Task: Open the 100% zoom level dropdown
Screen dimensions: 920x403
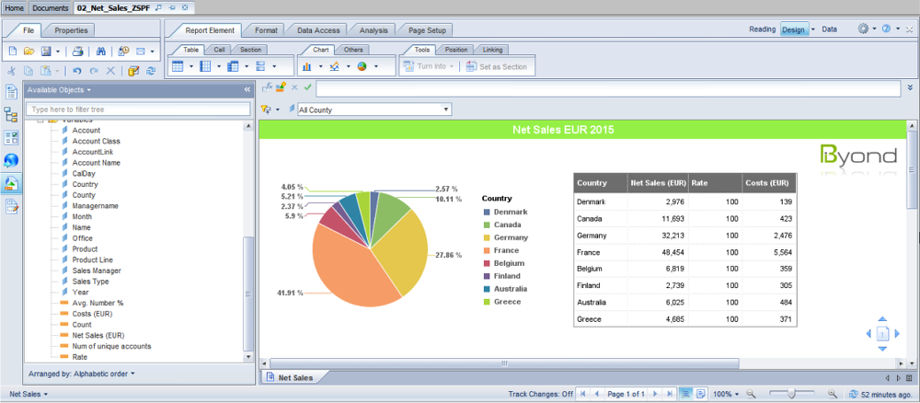Action: pos(726,394)
